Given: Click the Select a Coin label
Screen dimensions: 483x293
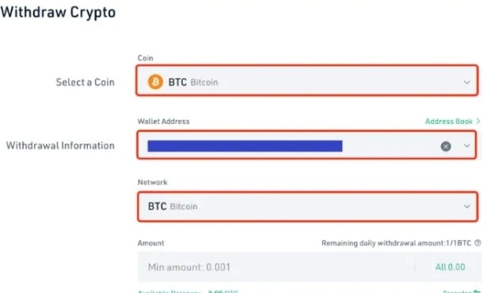Looking at the screenshot, I should coord(86,82).
